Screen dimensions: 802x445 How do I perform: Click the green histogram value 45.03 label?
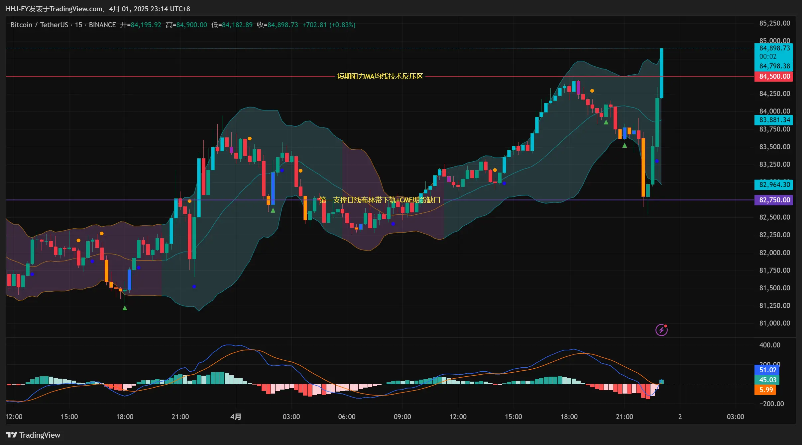(767, 380)
